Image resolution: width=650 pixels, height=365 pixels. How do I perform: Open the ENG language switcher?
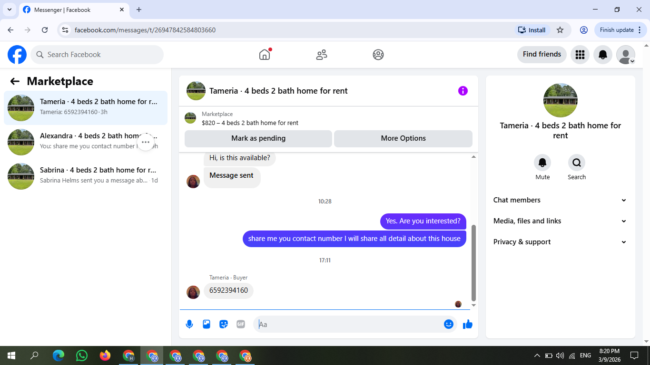[x=585, y=355]
